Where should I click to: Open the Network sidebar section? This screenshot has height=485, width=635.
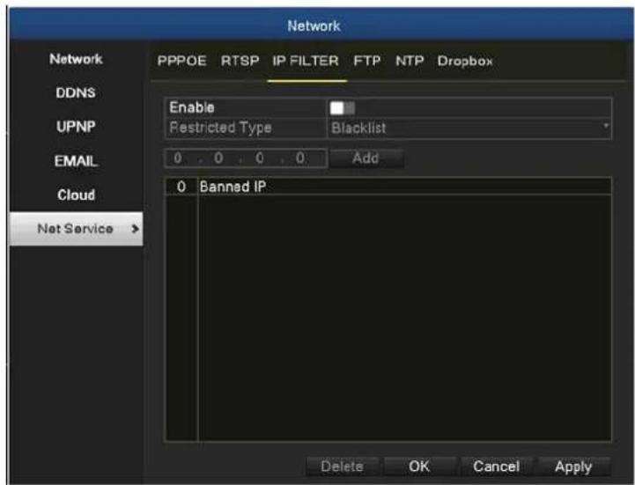[x=76, y=59]
